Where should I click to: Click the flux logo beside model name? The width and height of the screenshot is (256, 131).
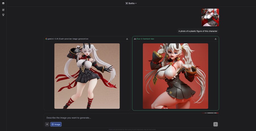[135, 39]
